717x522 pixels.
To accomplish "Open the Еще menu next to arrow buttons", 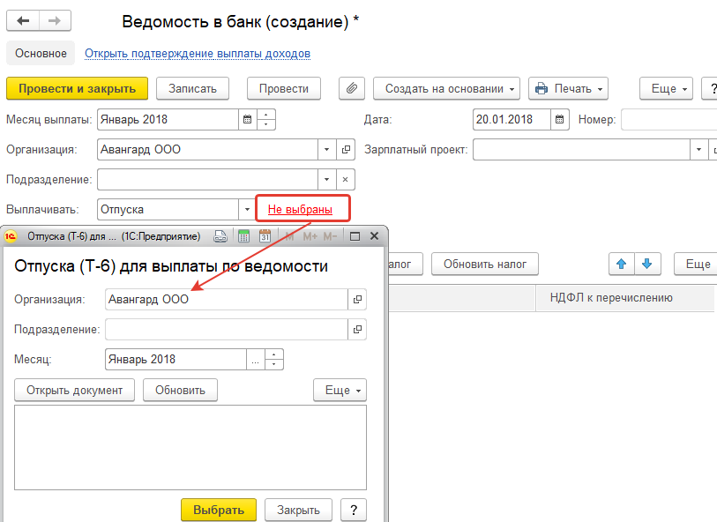I will click(x=696, y=264).
